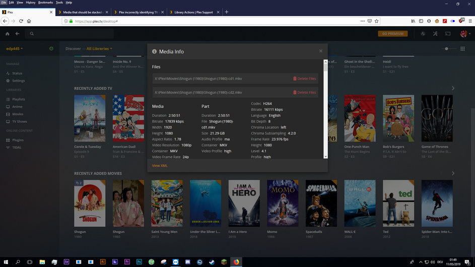The width and height of the screenshot is (475, 267).
Task: Open Spider-Man Into the Spider-Verse poster
Action: (x=437, y=204)
